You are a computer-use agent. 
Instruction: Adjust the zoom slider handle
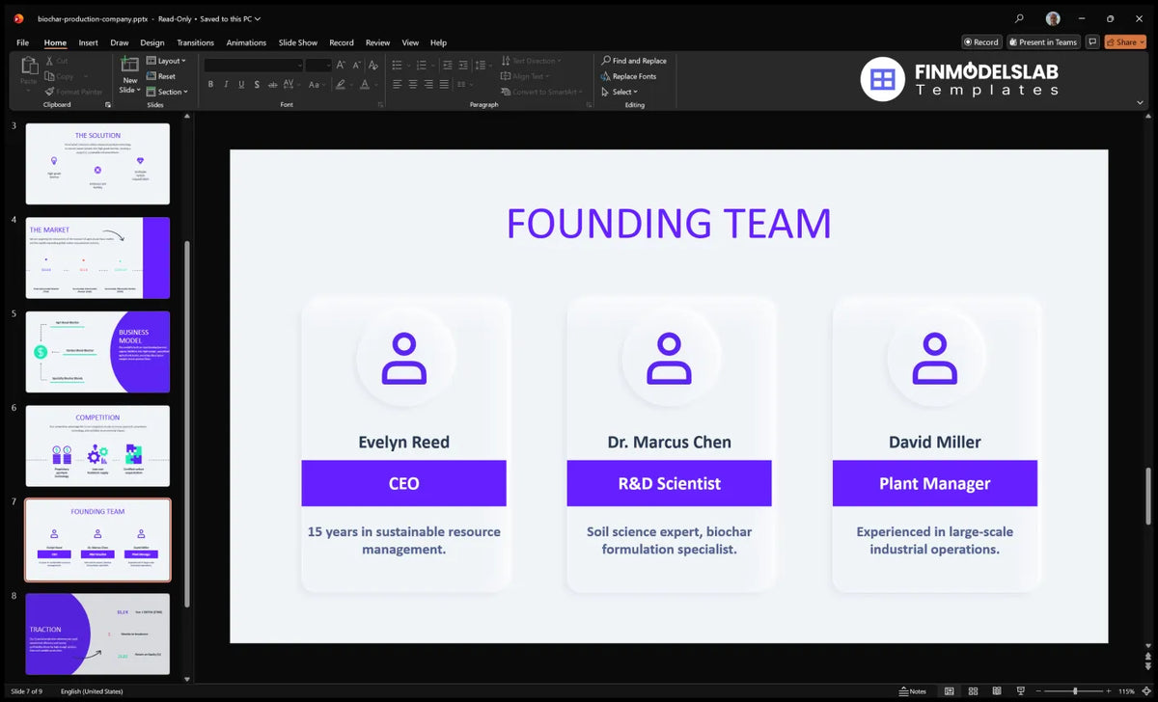point(1075,691)
